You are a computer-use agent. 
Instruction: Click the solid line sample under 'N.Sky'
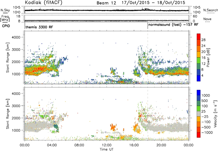5,13
